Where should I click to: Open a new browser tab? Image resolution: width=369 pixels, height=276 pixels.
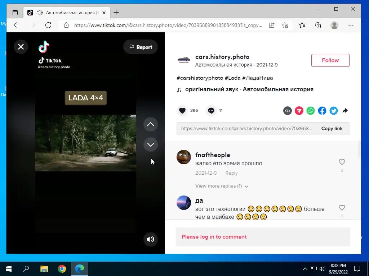(116, 13)
